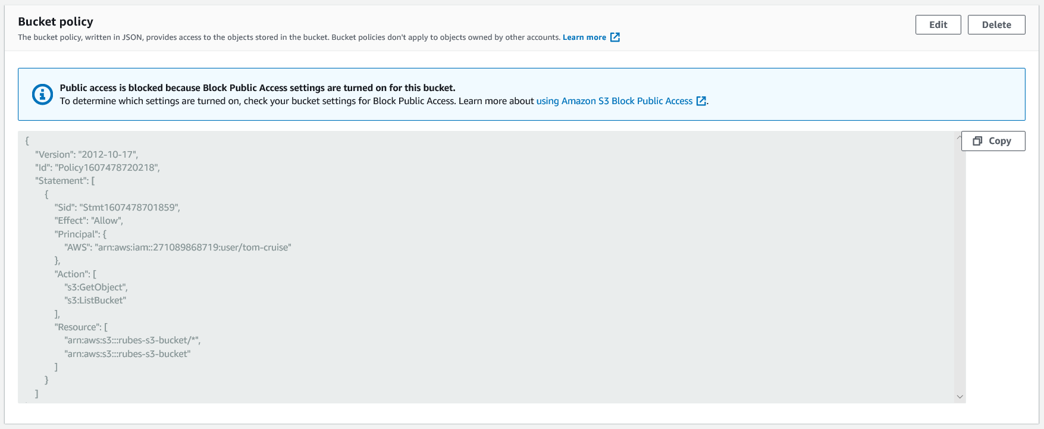Place cursor on the Policy1607478720218 Id line

point(97,168)
